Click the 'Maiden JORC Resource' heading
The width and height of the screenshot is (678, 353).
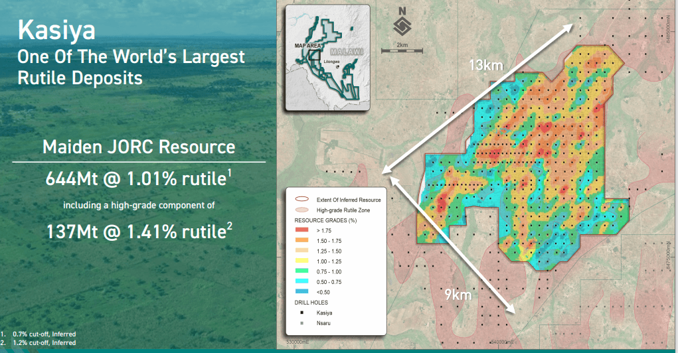pos(139,147)
